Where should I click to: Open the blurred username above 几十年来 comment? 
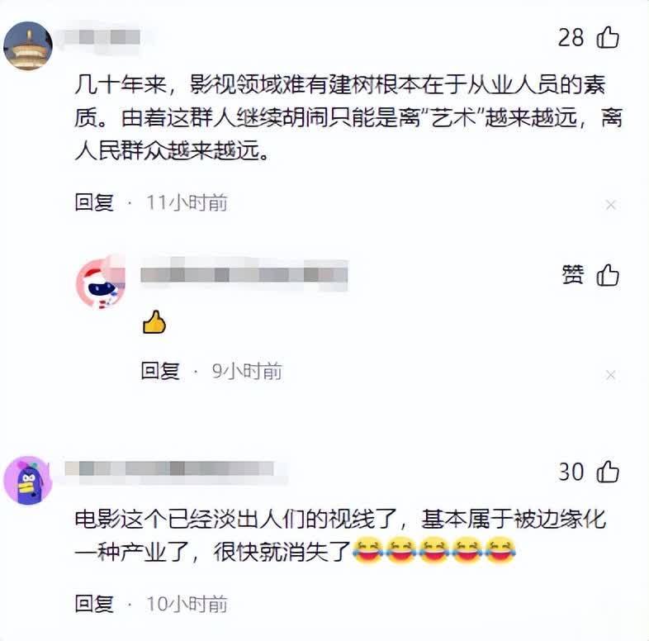pos(102,37)
